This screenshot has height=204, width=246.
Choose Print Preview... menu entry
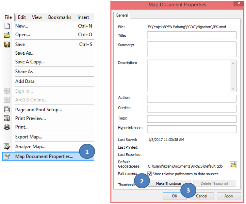click(x=48, y=118)
